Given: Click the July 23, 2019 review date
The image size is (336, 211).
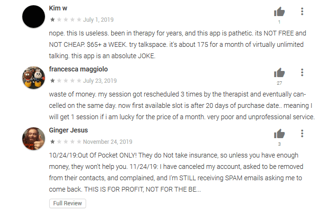Looking at the screenshot, I should tap(100, 81).
